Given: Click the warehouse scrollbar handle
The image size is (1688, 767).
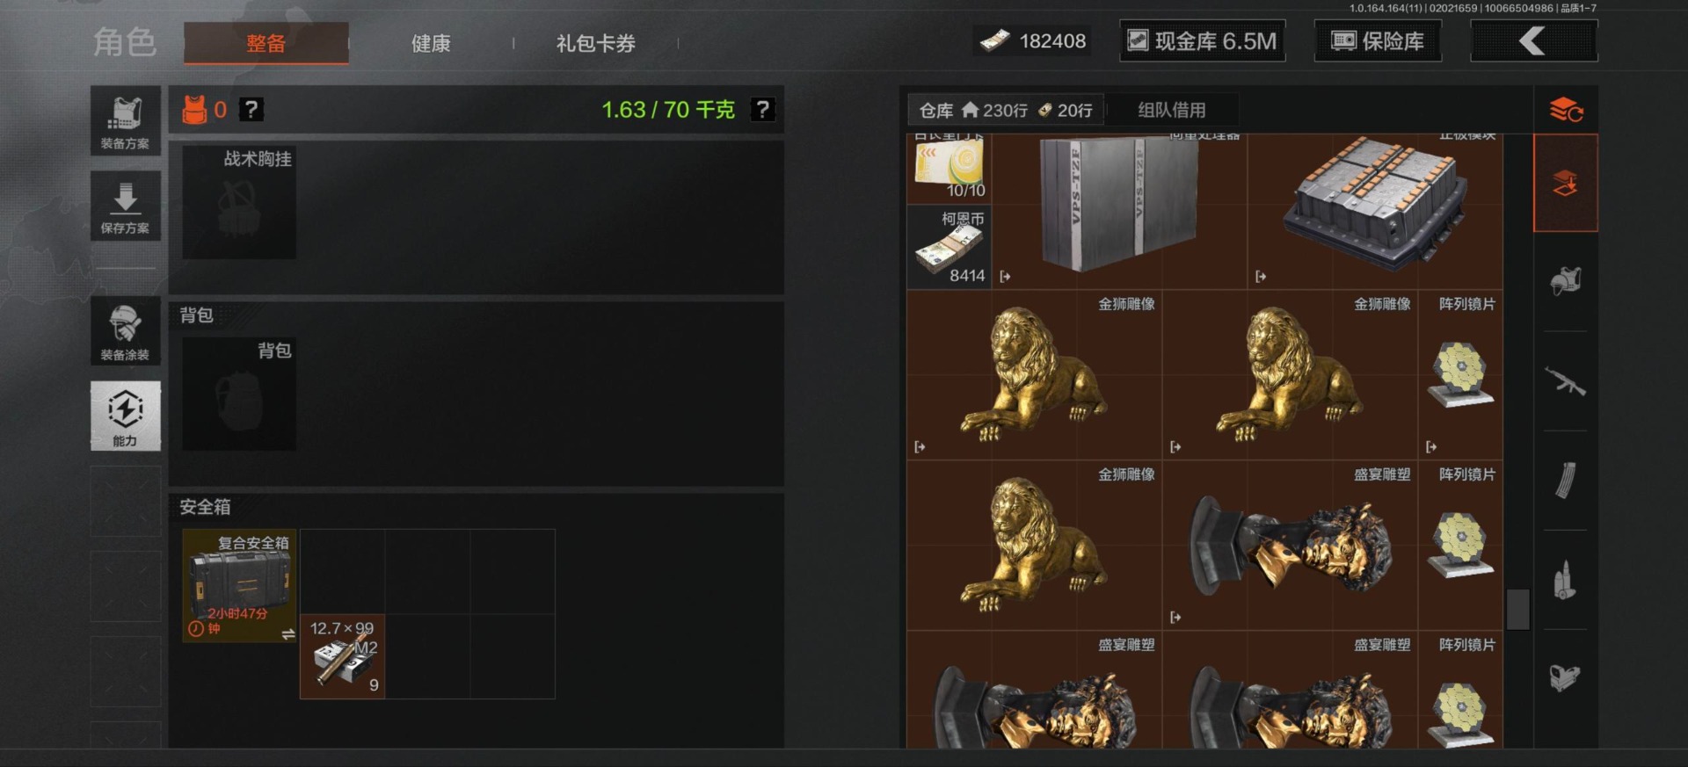Looking at the screenshot, I should pos(1518,609).
